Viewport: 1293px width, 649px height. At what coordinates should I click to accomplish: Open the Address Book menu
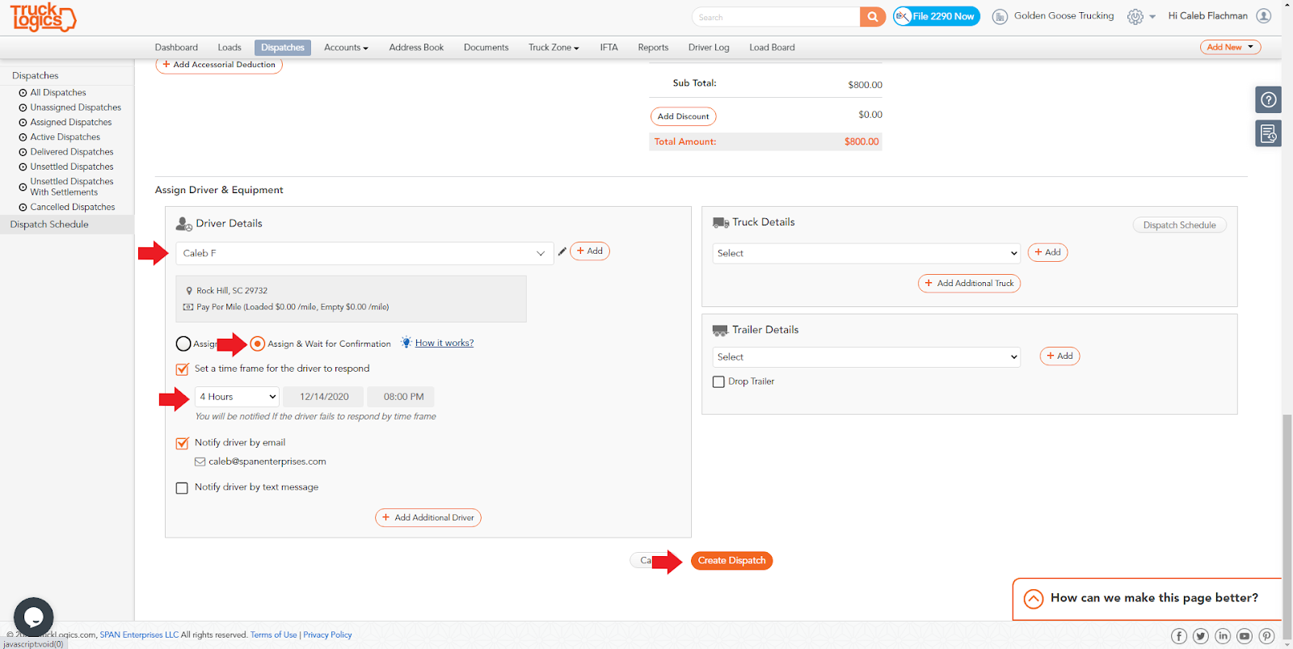point(416,48)
